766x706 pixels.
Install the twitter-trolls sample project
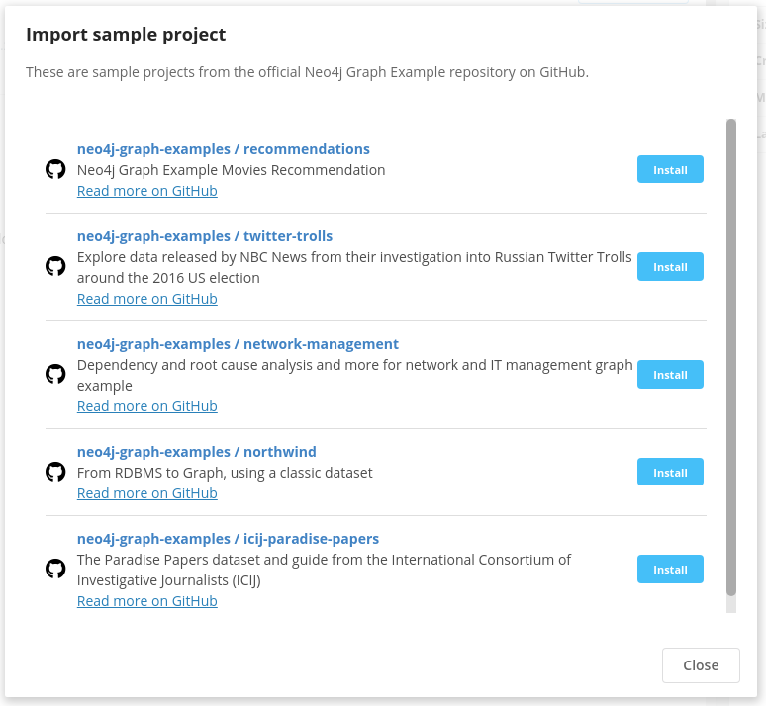pyautogui.click(x=670, y=267)
